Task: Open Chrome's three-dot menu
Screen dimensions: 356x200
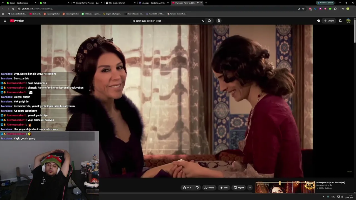Action: [353, 9]
